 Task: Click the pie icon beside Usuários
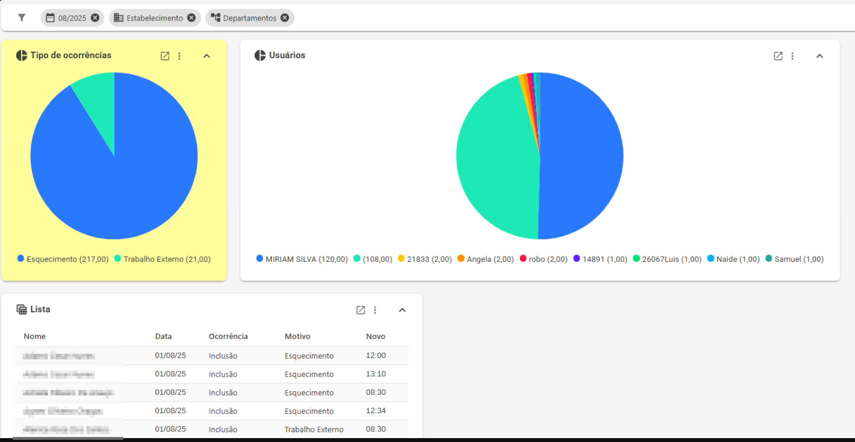pos(260,55)
